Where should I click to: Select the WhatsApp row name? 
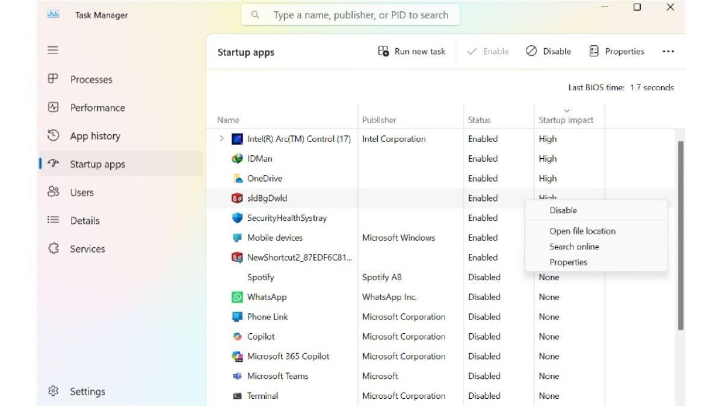(x=267, y=297)
